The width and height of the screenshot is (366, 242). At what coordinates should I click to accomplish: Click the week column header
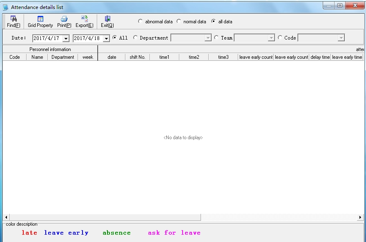[88, 57]
